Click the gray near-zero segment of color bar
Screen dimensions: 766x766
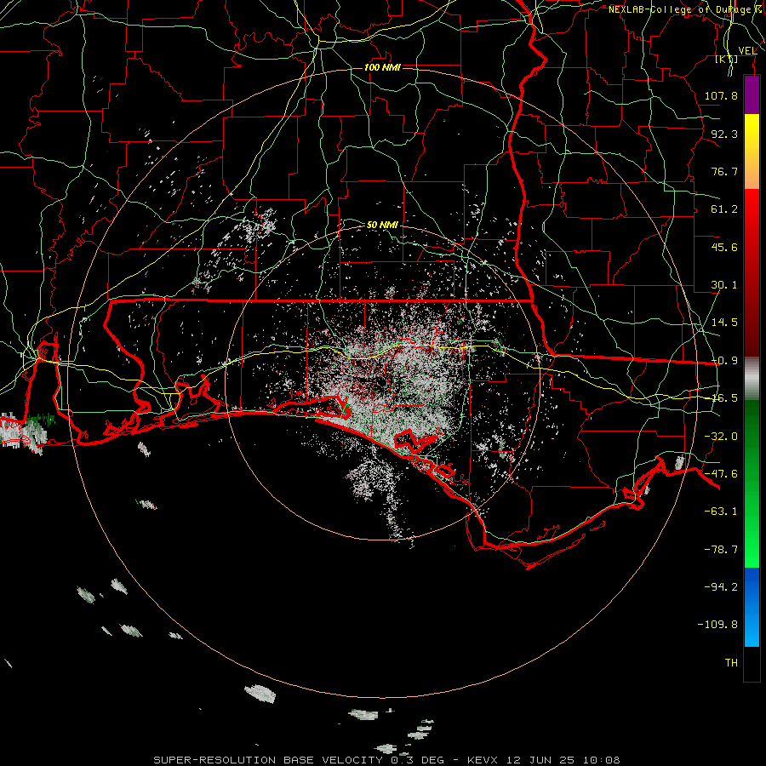pos(752,379)
